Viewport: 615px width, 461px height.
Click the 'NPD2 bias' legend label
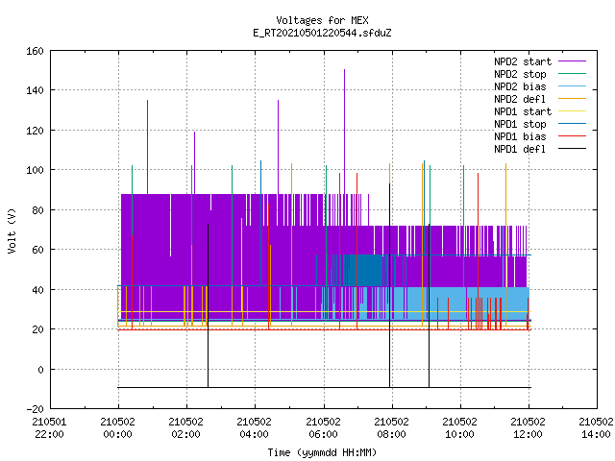coord(520,86)
